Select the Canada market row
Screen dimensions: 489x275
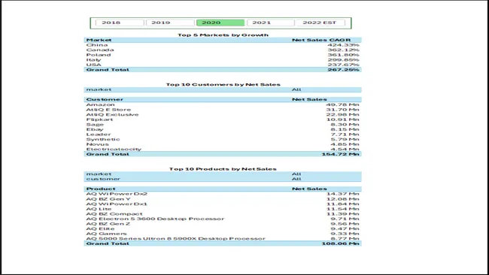coord(223,50)
